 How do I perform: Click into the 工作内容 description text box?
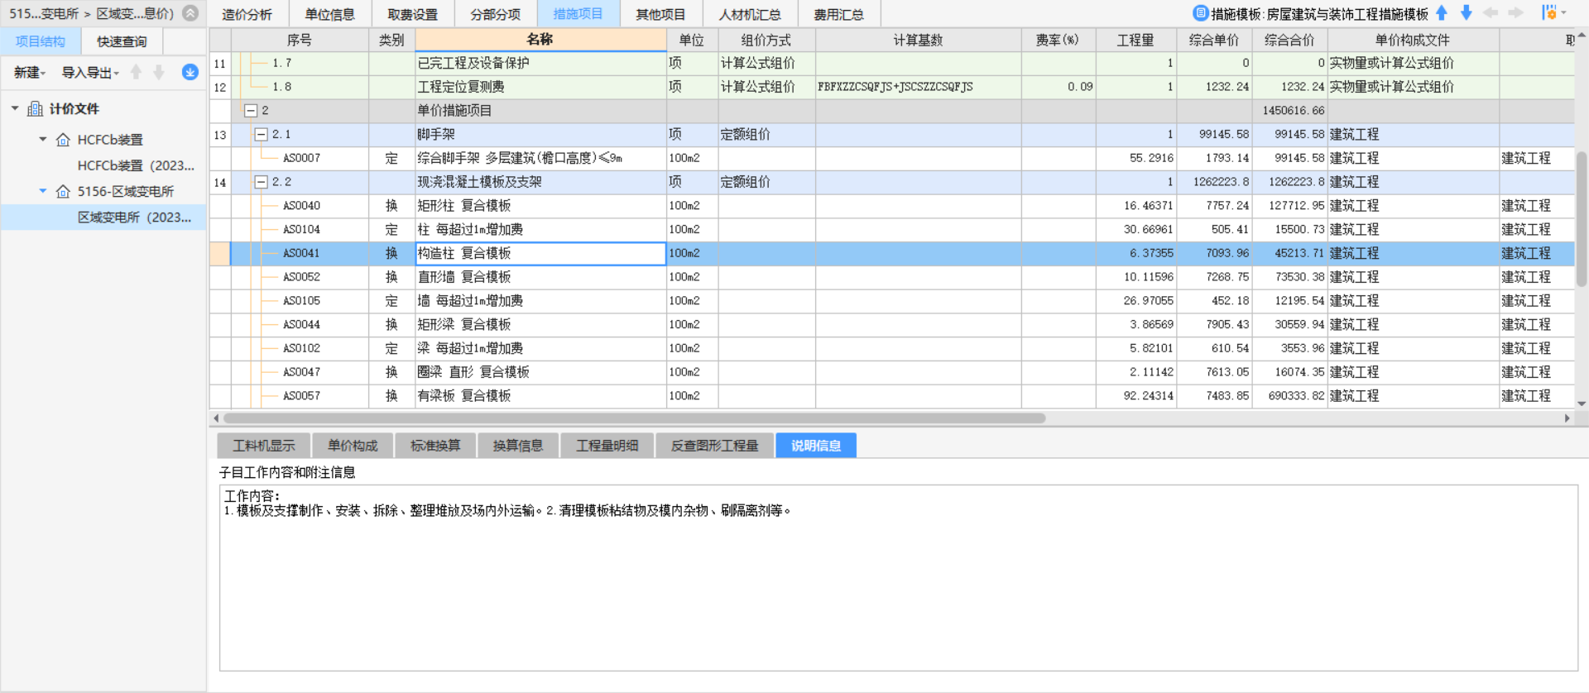[898, 578]
